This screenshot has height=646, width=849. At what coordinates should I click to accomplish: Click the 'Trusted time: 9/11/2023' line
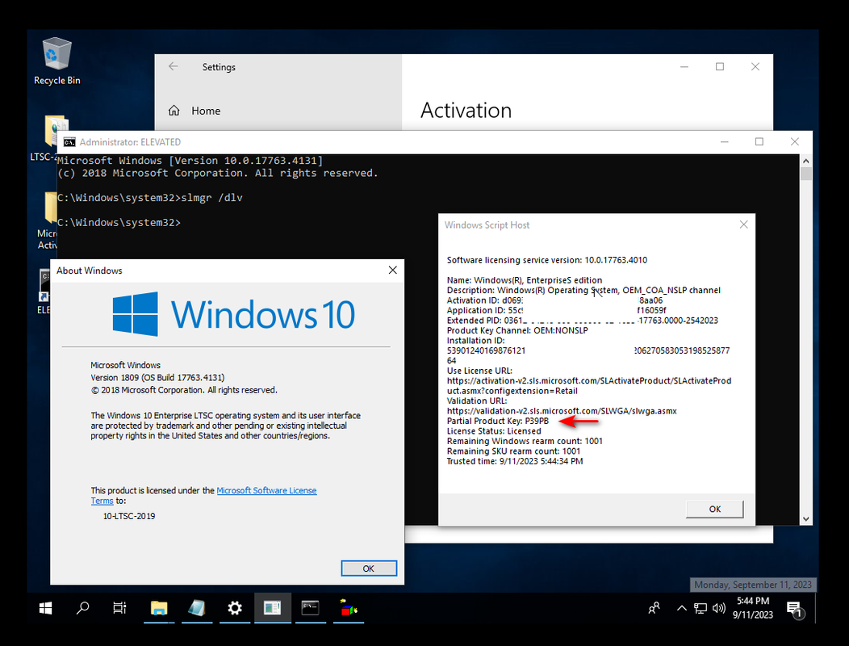point(515,461)
